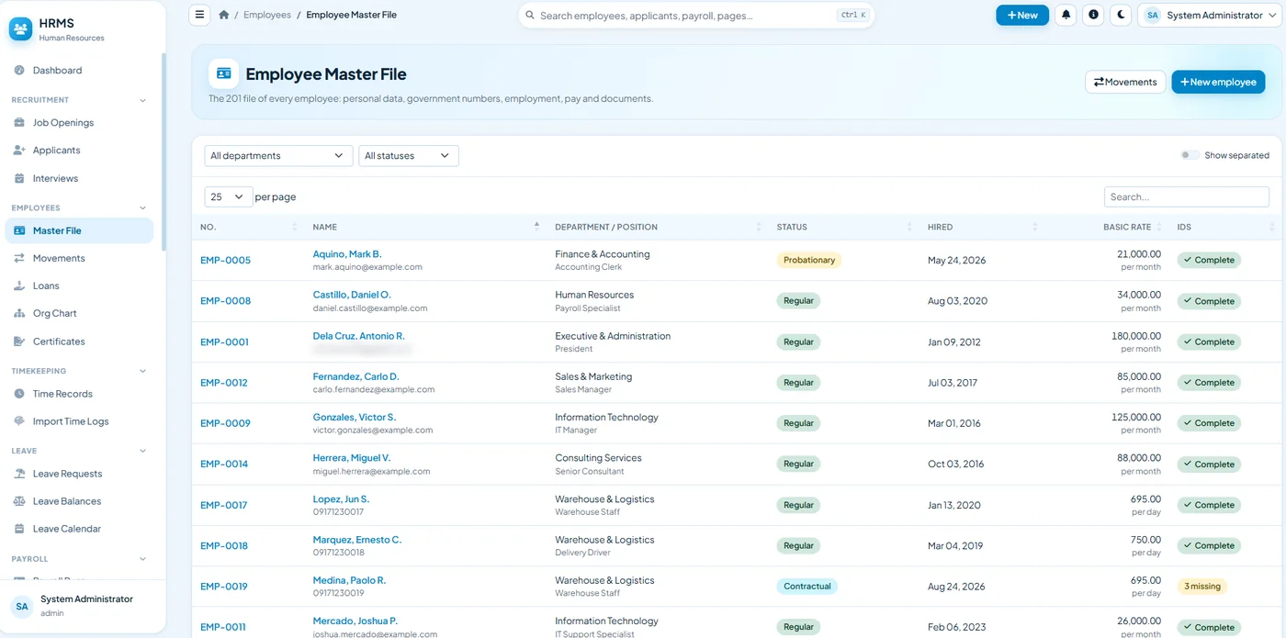Click the sidebar bottom SA avatar
The height and width of the screenshot is (638, 1286).
tap(22, 606)
